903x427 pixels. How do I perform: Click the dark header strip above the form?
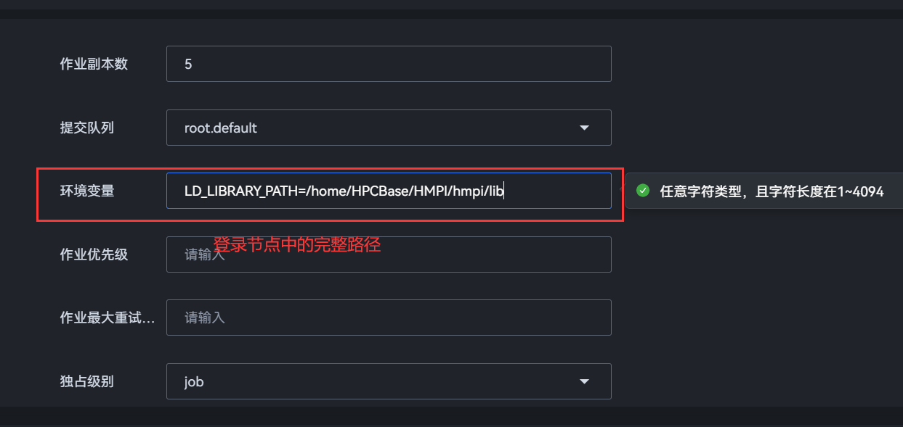(x=451, y=7)
